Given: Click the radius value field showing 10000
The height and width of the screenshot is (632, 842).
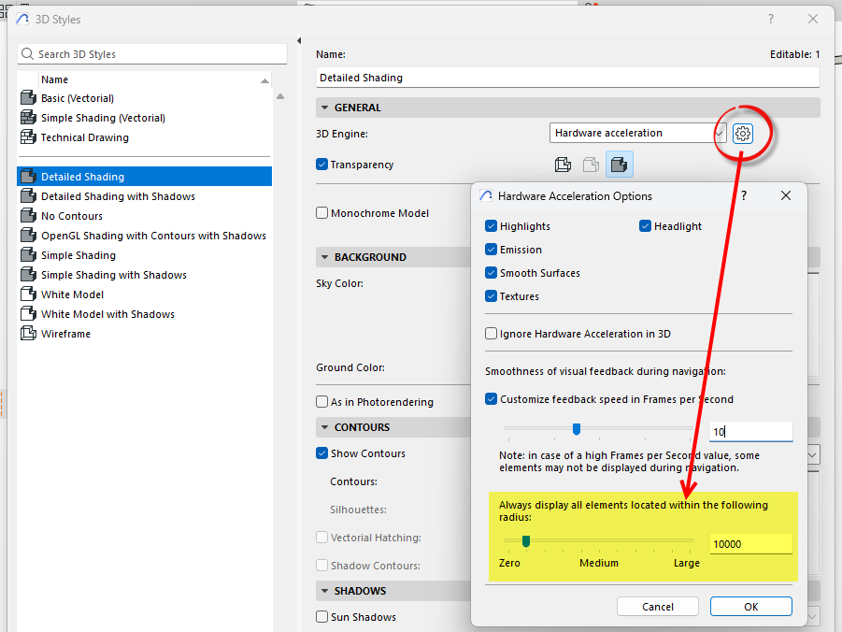Looking at the screenshot, I should pyautogui.click(x=750, y=544).
